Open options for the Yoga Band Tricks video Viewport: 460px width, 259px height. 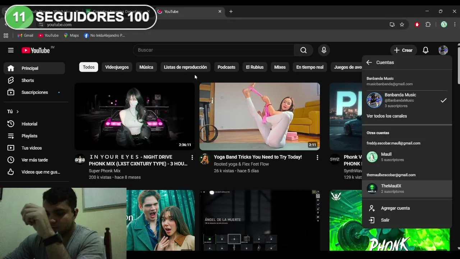coord(317,158)
